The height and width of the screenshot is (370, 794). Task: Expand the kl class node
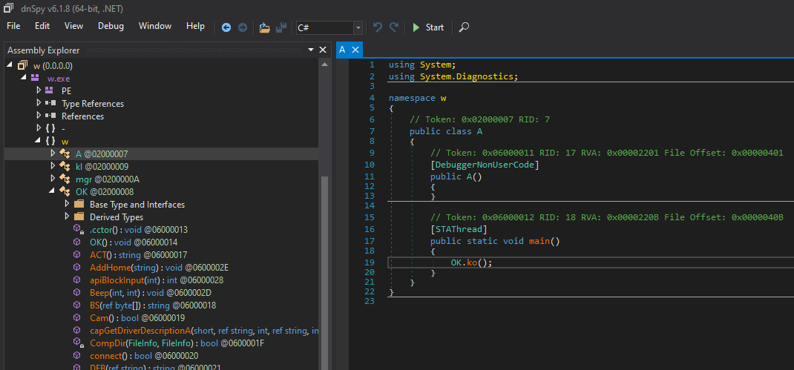click(53, 166)
